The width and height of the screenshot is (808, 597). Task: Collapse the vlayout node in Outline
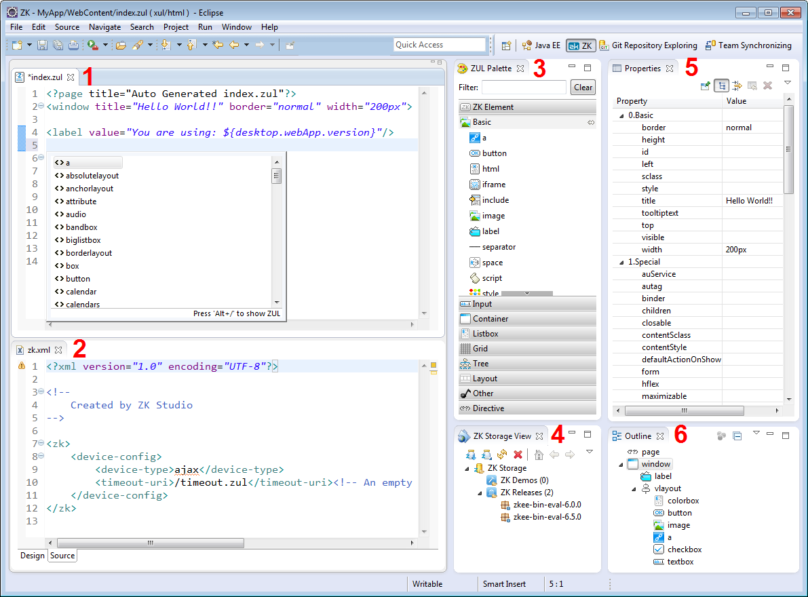tap(634, 489)
